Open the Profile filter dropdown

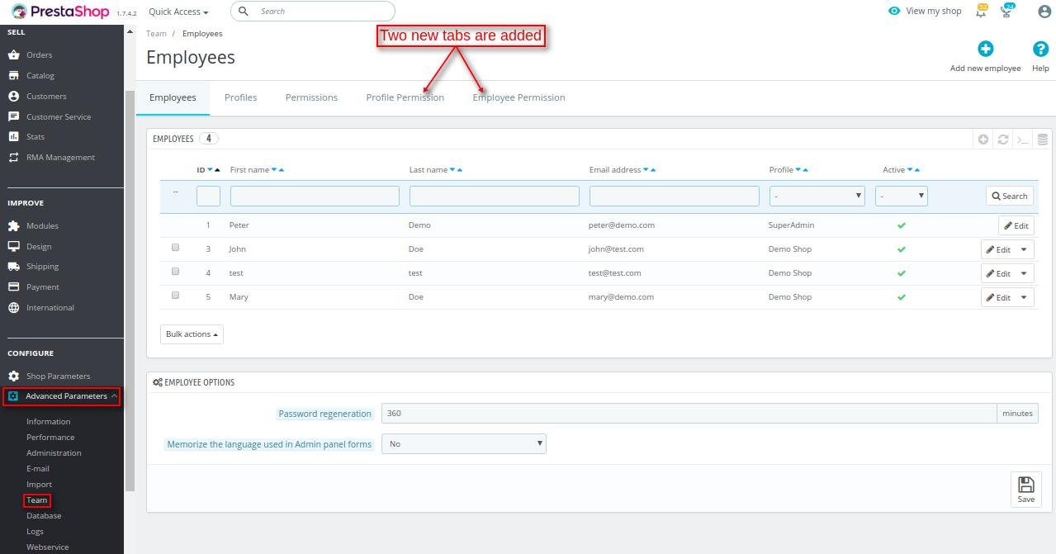(817, 196)
